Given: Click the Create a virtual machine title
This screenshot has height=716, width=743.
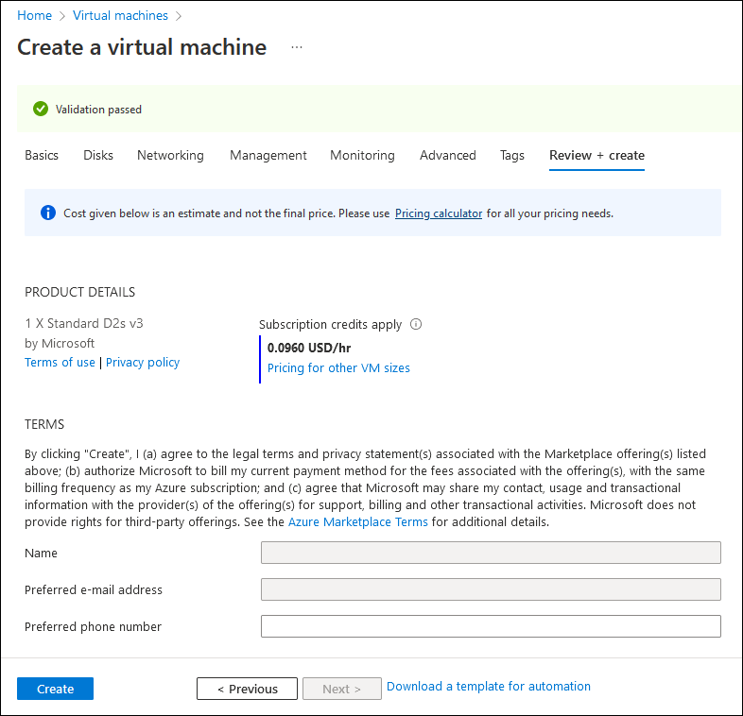Looking at the screenshot, I should pos(142,47).
